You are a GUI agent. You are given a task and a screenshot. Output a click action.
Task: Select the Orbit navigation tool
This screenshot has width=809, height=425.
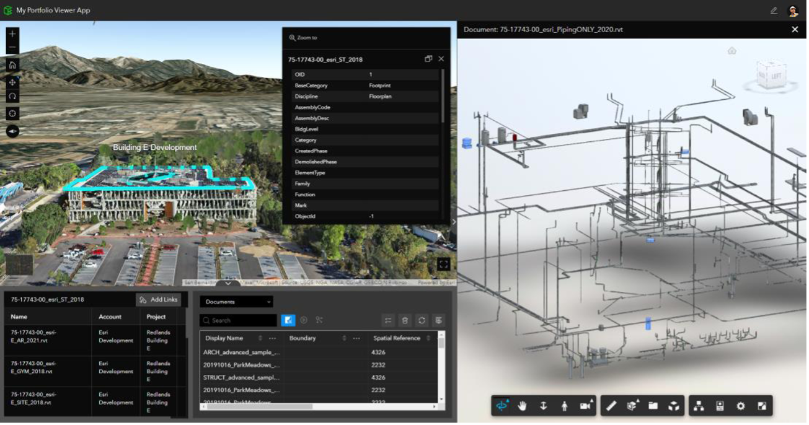(x=502, y=406)
